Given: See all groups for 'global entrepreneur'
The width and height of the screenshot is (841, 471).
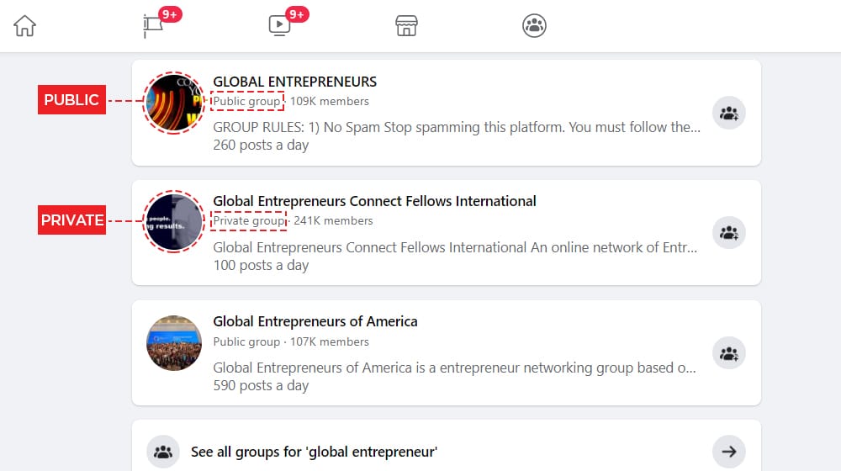Looking at the screenshot, I should pos(315,452).
